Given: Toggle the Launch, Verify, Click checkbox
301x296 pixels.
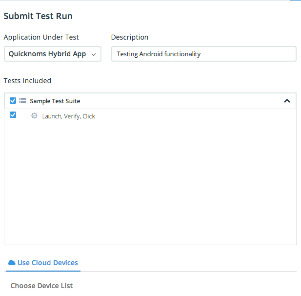Looking at the screenshot, I should pyautogui.click(x=13, y=115).
